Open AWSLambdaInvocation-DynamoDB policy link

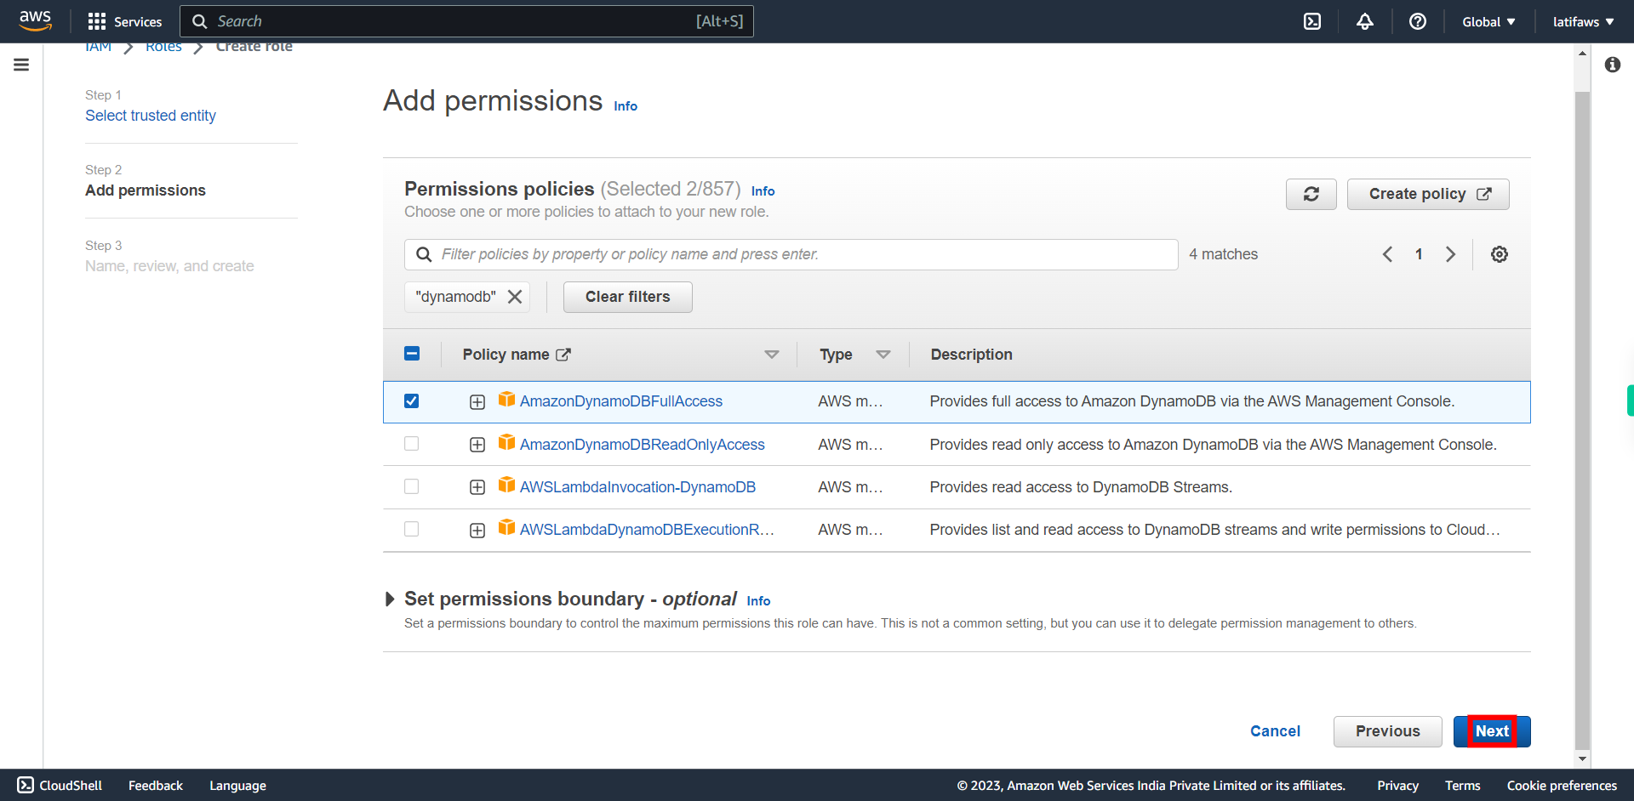point(637,487)
